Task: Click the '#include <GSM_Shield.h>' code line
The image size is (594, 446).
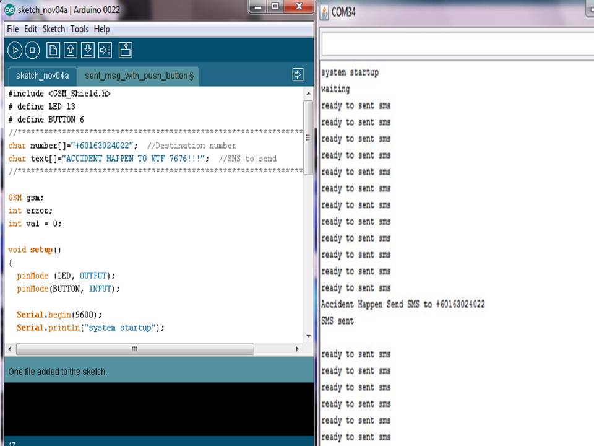Action: click(59, 94)
